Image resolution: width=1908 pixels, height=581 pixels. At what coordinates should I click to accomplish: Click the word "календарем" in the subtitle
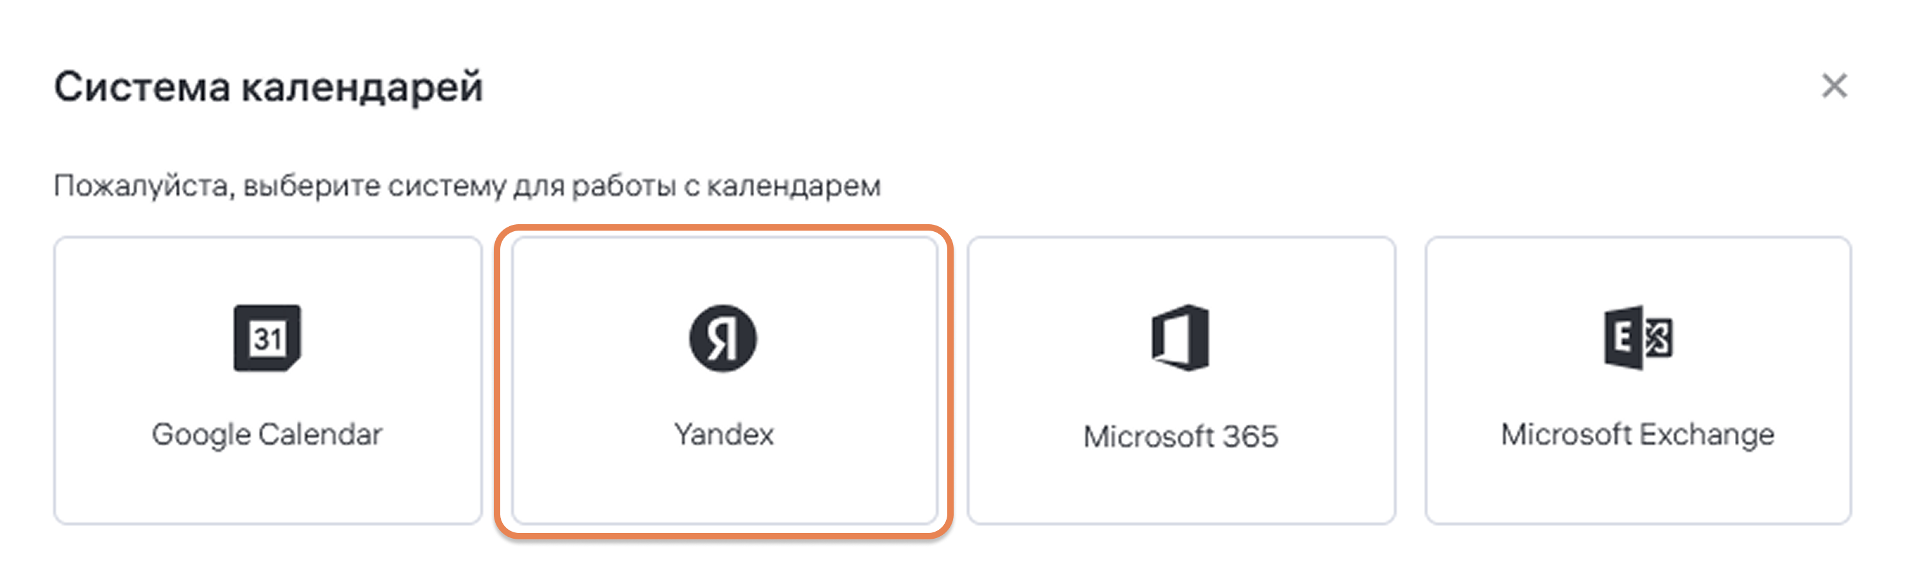[793, 186]
